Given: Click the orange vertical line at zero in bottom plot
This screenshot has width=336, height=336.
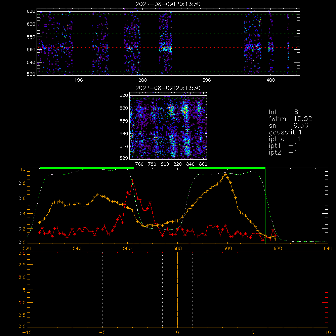Looking at the screenshot, I should click(177, 290).
